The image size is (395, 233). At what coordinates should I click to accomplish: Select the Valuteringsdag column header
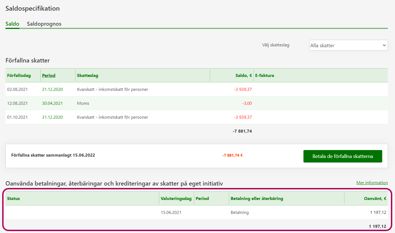176,198
